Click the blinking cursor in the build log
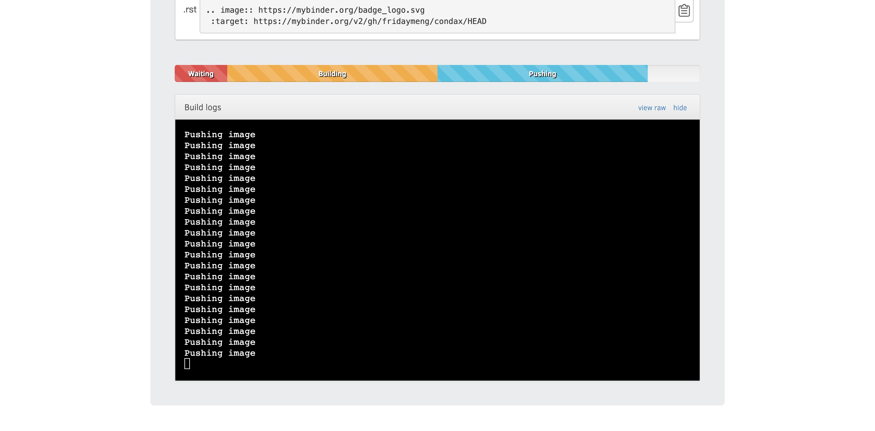 coord(187,363)
